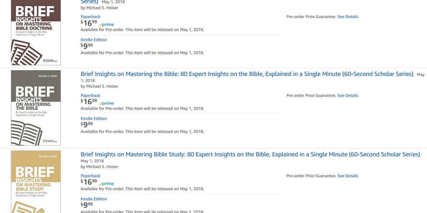Open the Mastering Bible Doctrine book cover
427x213 pixels.
coord(36,33)
